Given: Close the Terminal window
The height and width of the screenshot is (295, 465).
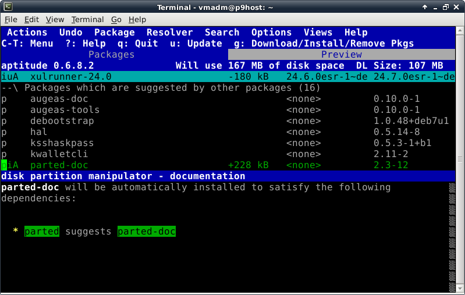Looking at the screenshot, I should tap(458, 7).
